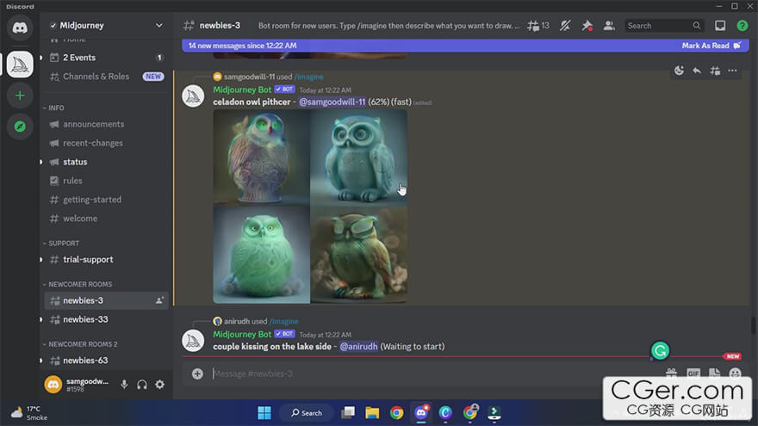Mute microphone in user panel

124,385
